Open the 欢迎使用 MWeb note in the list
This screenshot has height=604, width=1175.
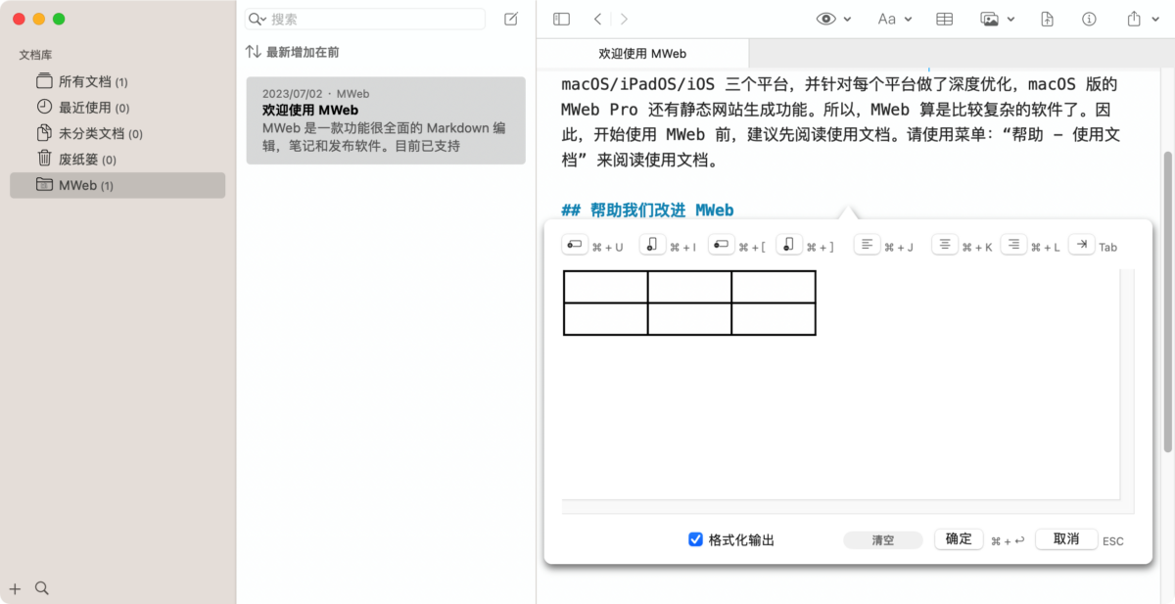coord(386,120)
